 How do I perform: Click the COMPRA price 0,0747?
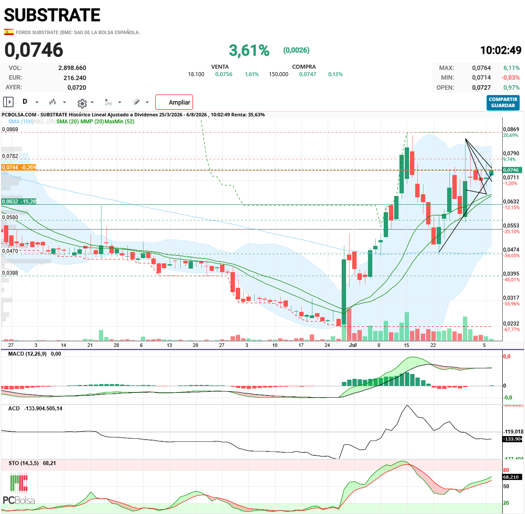pos(308,74)
